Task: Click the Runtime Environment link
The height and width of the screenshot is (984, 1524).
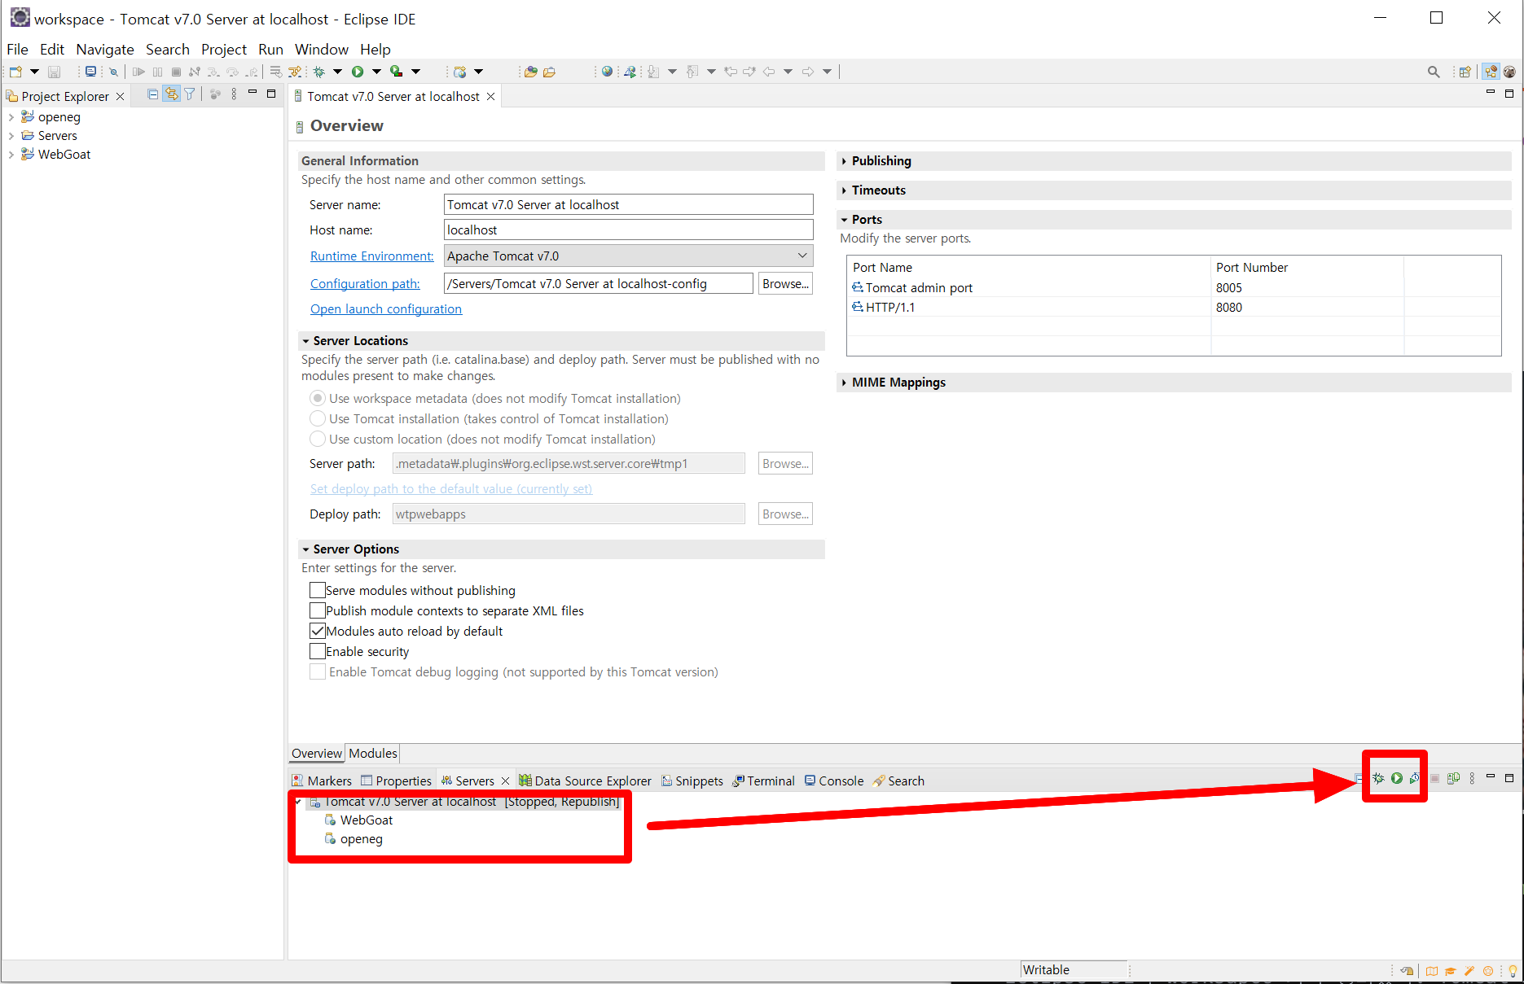Action: point(372,256)
